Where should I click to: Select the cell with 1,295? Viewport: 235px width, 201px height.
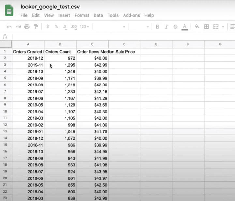(x=60, y=65)
